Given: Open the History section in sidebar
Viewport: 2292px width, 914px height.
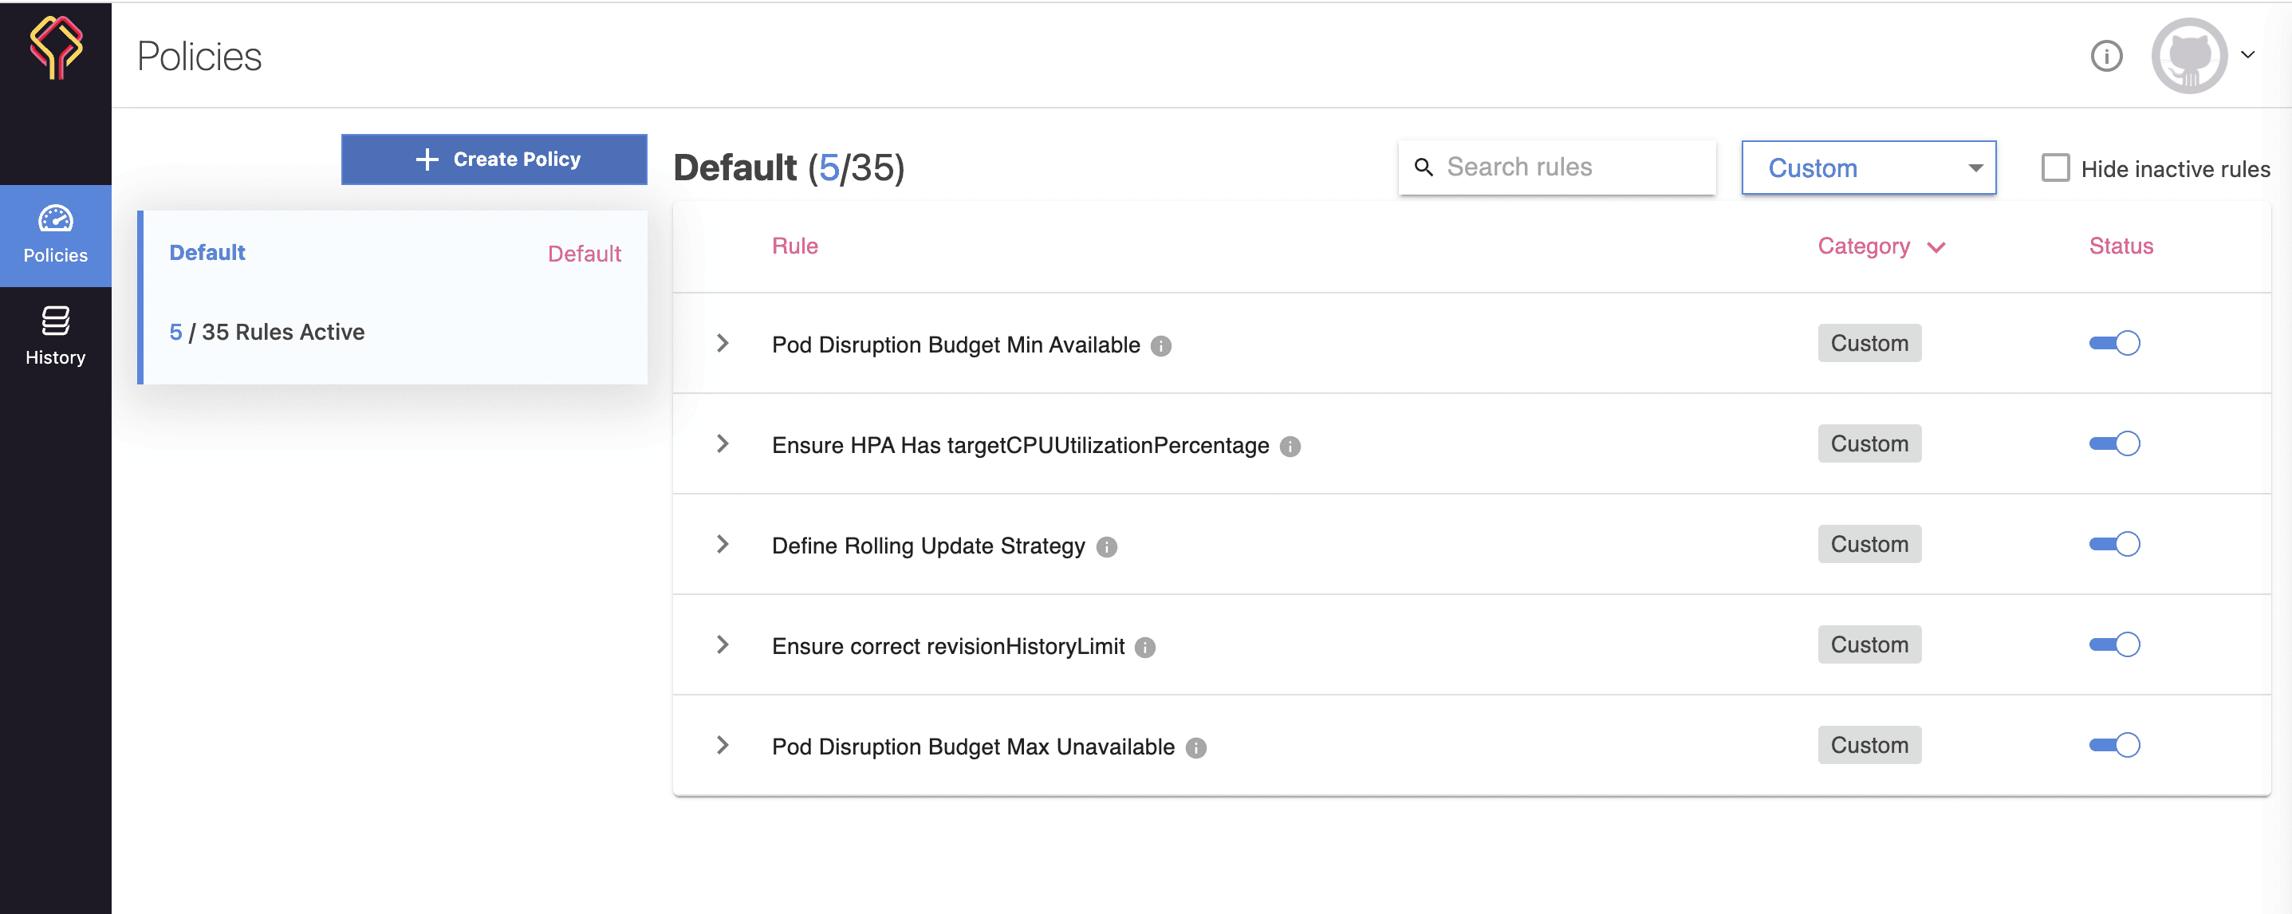Looking at the screenshot, I should click(55, 337).
